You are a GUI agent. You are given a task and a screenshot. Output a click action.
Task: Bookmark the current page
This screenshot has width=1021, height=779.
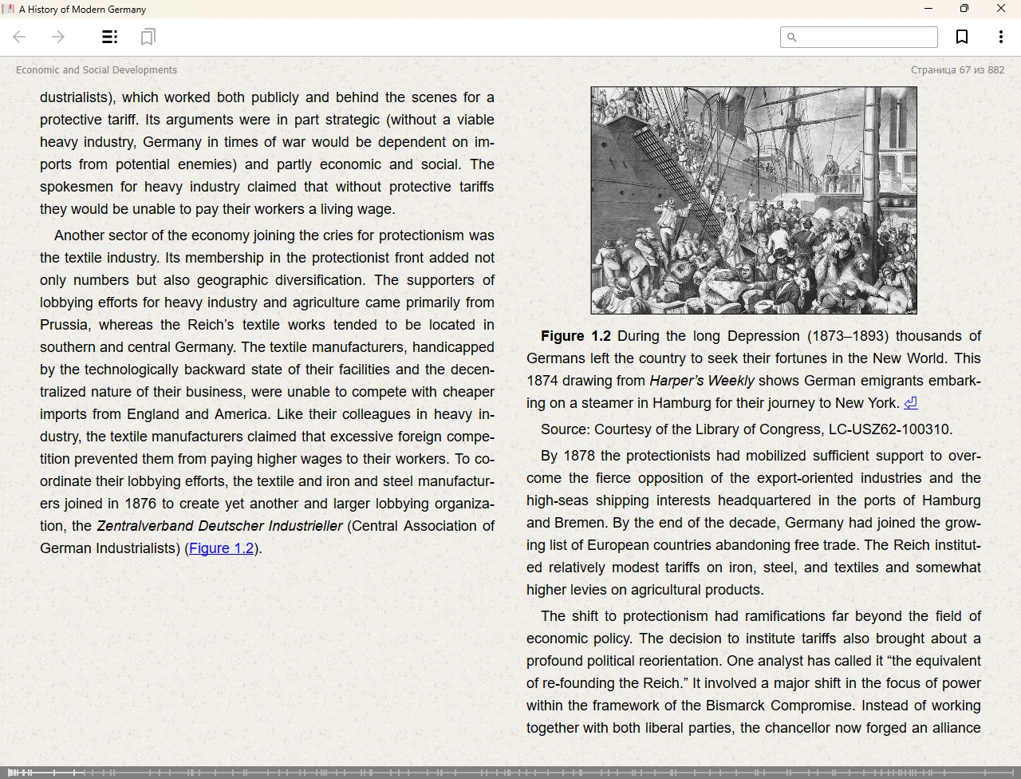[962, 37]
